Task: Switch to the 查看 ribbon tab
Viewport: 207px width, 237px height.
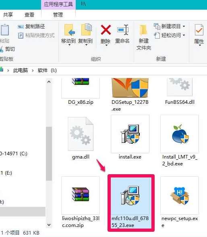Action: point(29,14)
